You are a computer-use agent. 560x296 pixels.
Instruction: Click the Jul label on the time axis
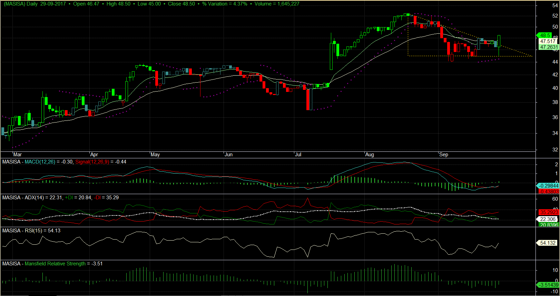(298, 155)
